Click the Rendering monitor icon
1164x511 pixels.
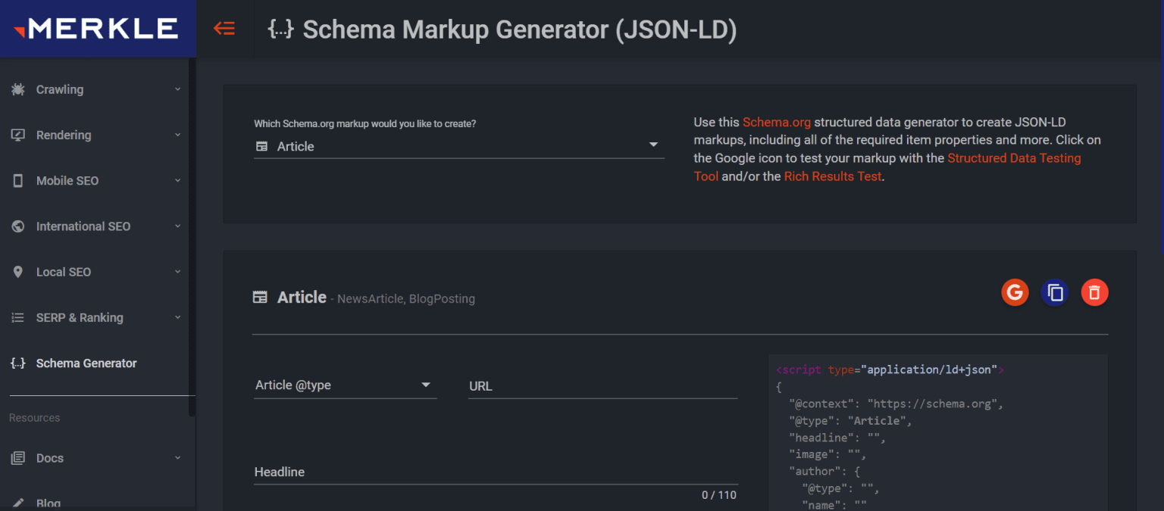tap(18, 135)
